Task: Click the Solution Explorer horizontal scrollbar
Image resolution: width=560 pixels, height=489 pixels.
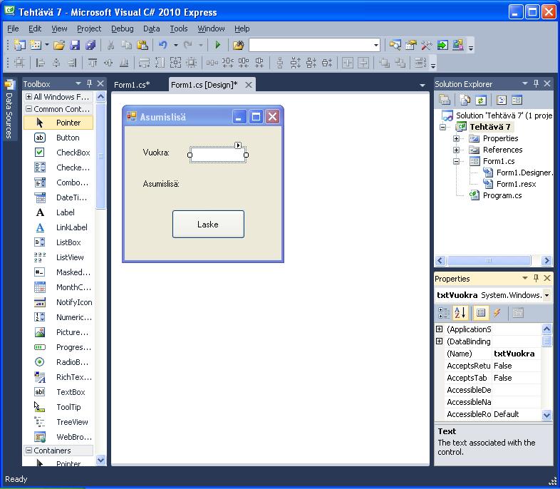Action: point(493,261)
